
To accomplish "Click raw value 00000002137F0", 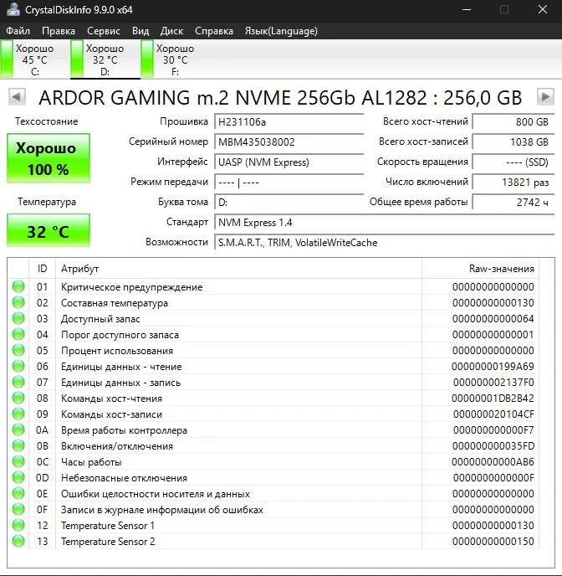I will point(493,383).
